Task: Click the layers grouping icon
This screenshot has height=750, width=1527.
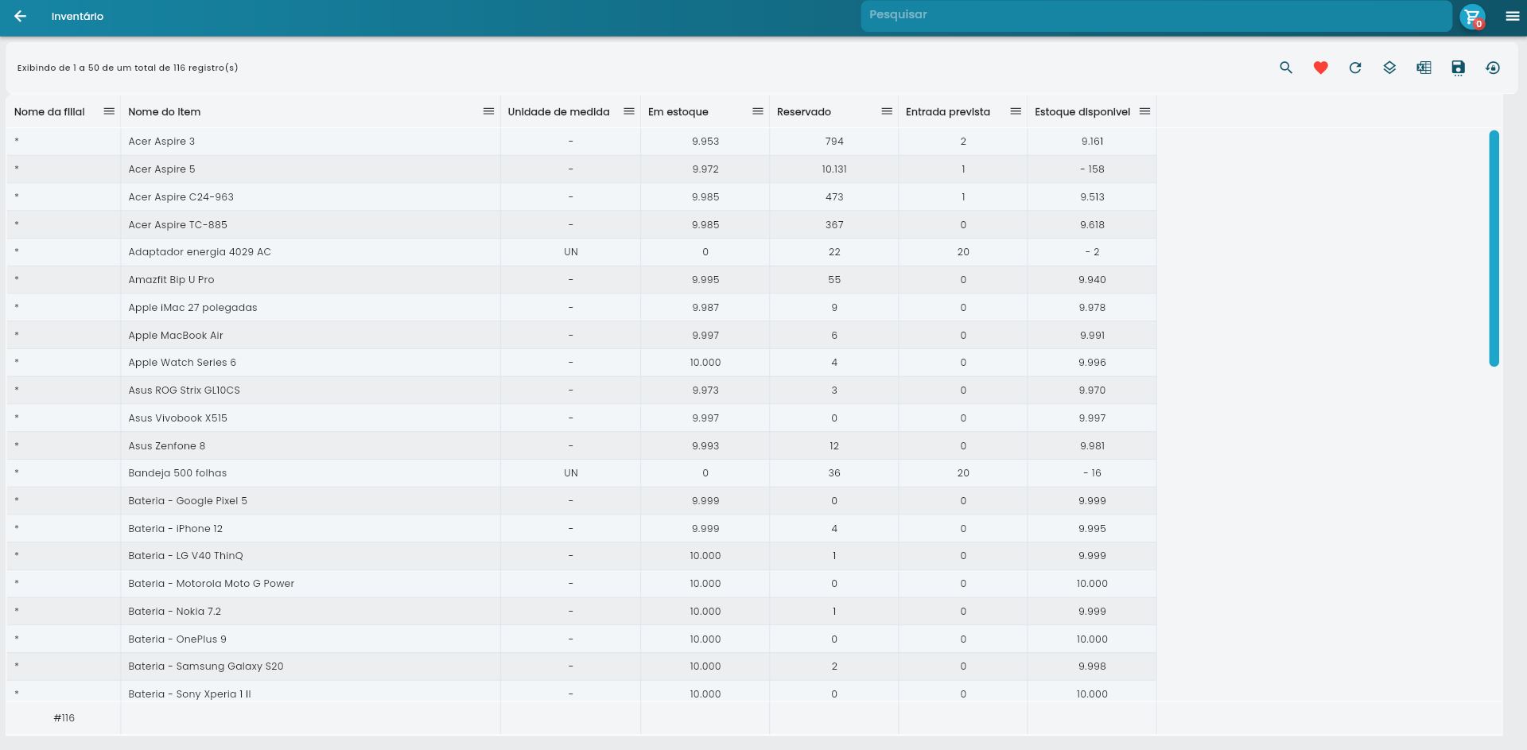Action: click(x=1389, y=68)
